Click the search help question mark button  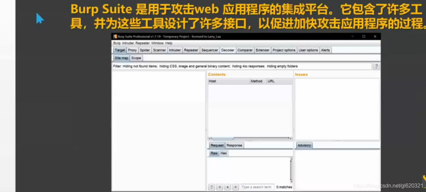click(212, 187)
